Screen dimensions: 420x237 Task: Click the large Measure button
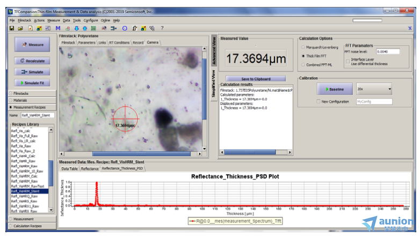[32, 45]
